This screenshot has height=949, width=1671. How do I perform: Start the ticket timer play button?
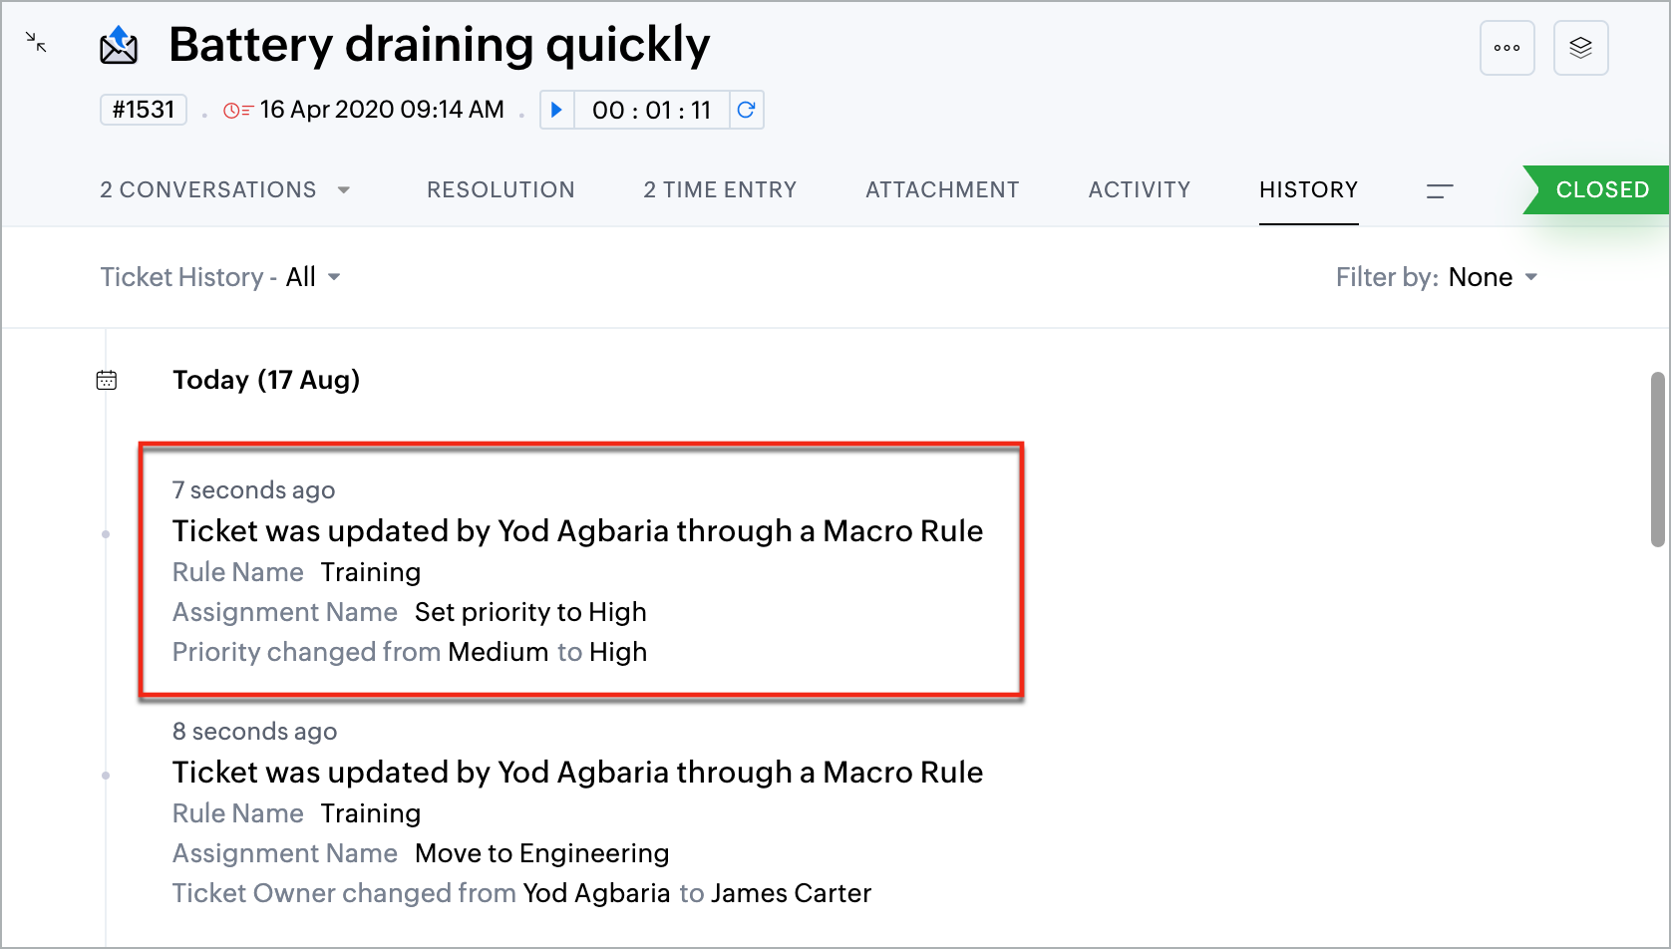point(557,110)
